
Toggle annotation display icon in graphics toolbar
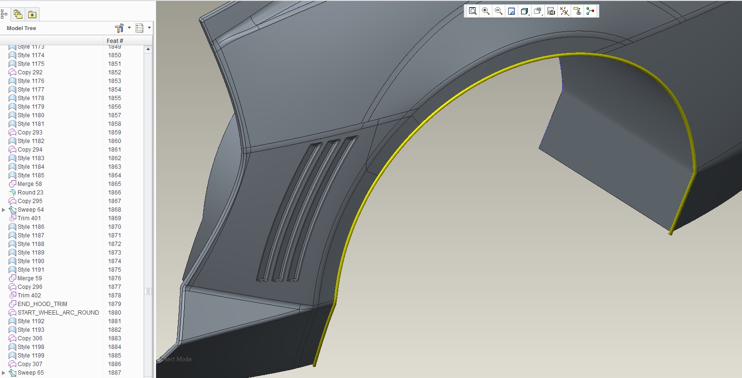(577, 11)
